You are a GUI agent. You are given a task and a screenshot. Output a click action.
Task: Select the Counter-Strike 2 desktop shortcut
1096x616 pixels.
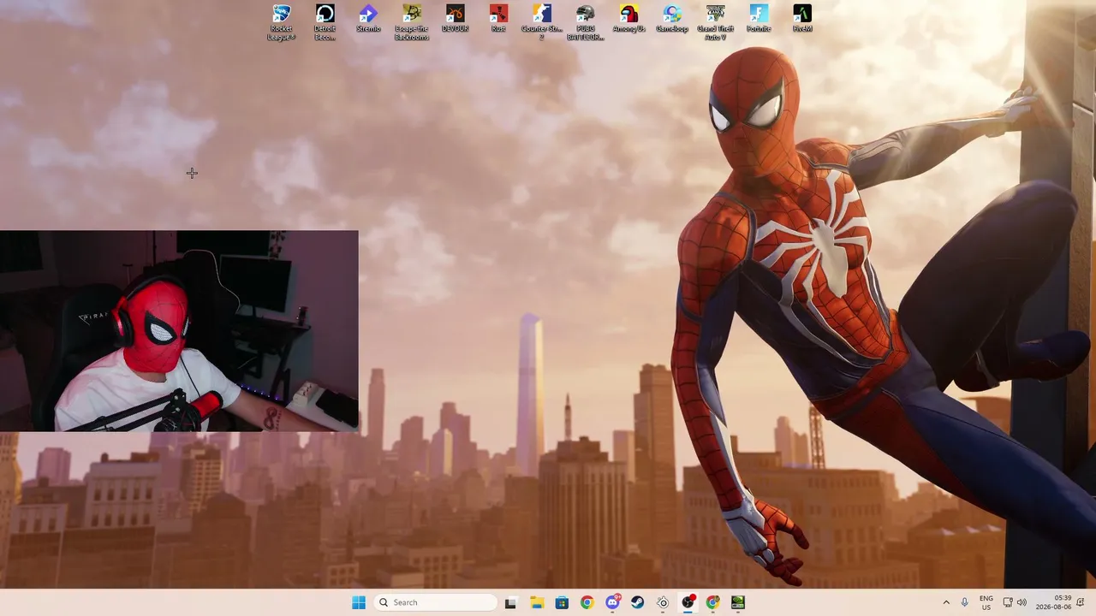click(x=542, y=22)
